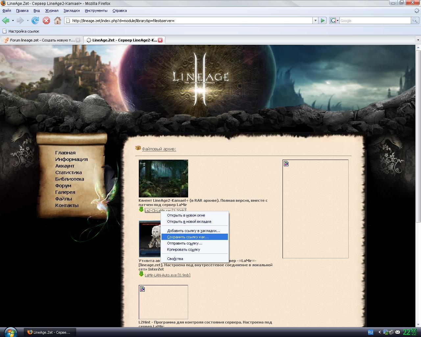421x337 pixels.
Task: Stop page loading with red X icon
Action: click(x=46, y=20)
